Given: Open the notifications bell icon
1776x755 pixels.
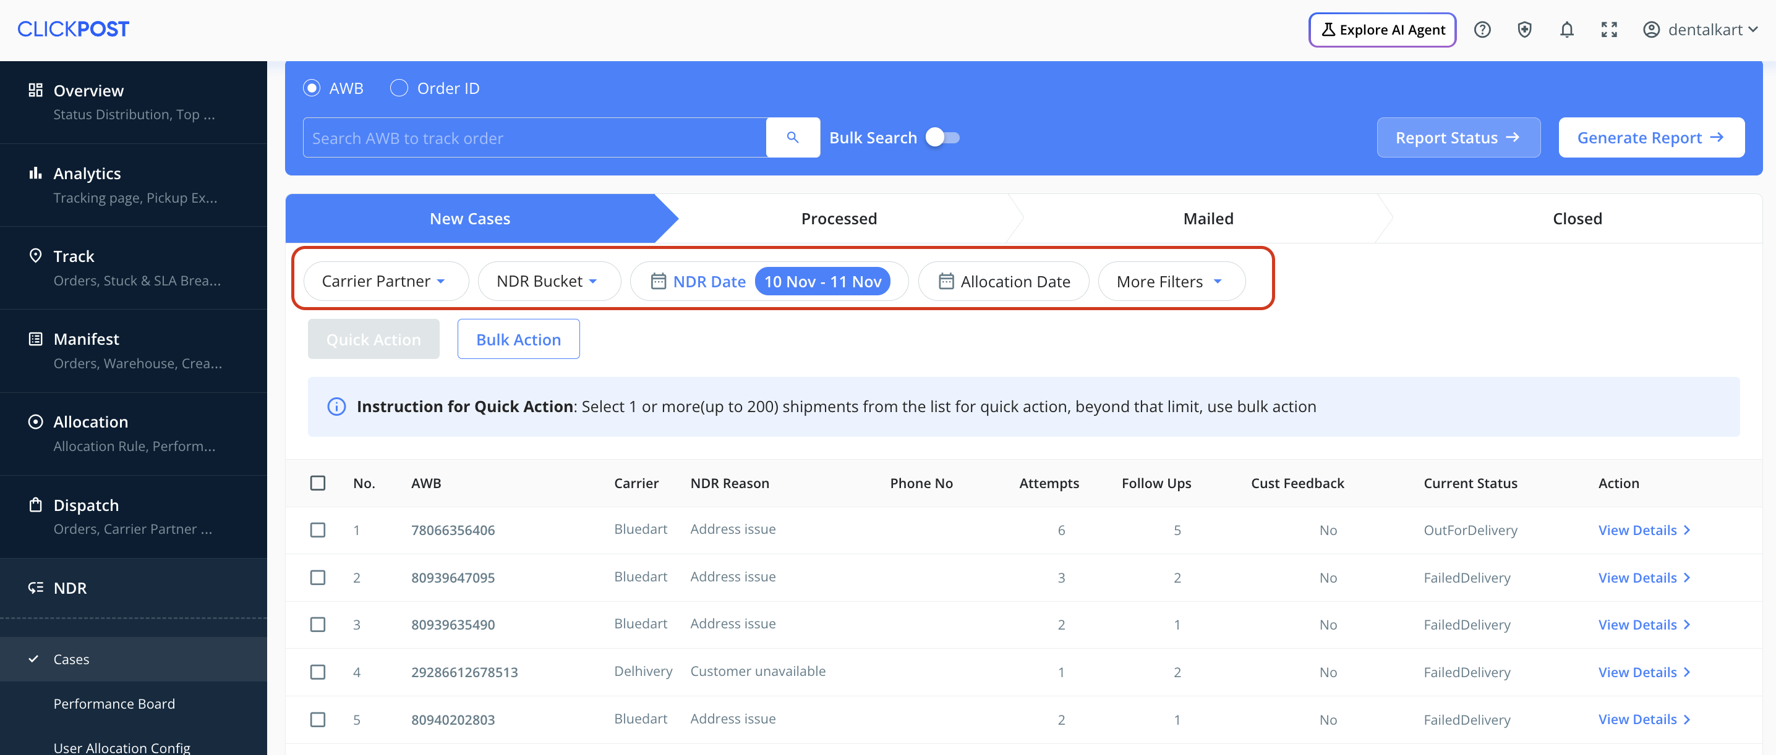Looking at the screenshot, I should [x=1566, y=30].
